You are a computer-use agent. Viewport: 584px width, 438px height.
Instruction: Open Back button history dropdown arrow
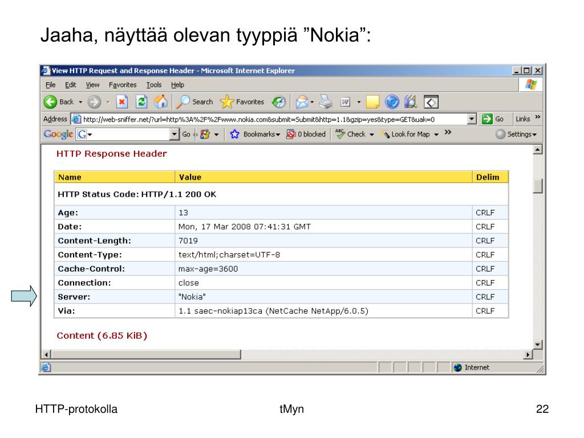(x=80, y=102)
